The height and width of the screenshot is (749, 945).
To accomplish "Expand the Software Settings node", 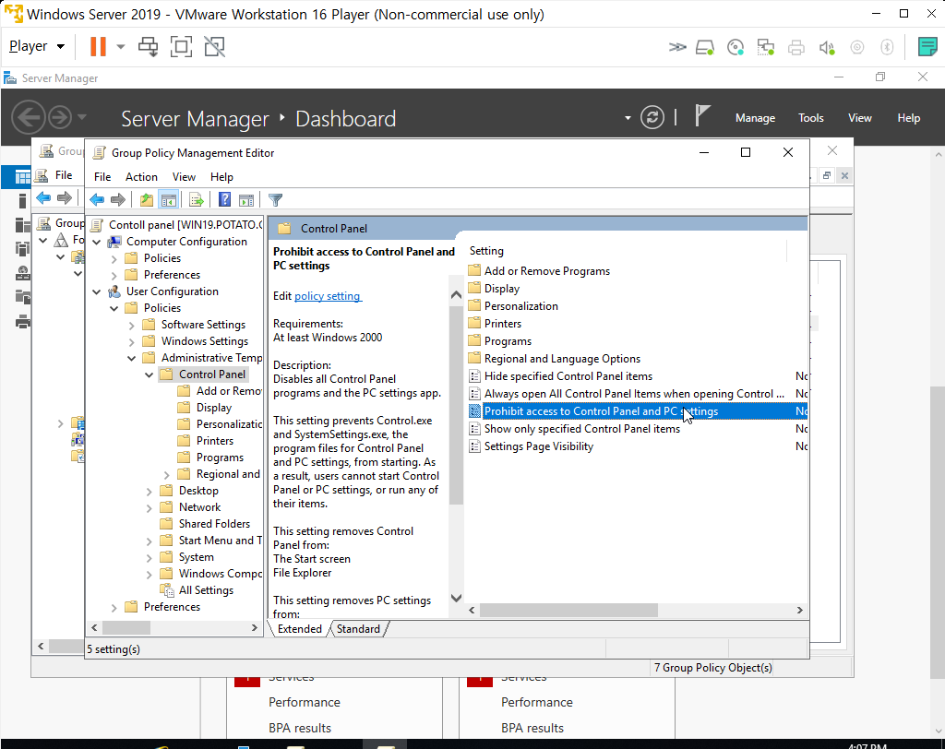I will (x=131, y=326).
